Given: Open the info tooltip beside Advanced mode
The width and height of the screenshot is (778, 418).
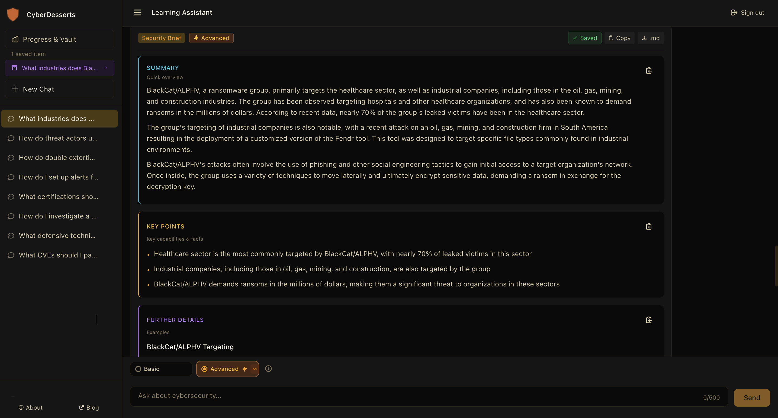Looking at the screenshot, I should (x=268, y=368).
